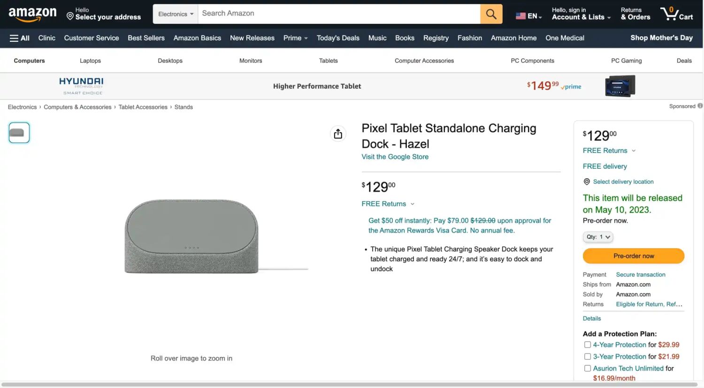
Task: Click the US flag language icon
Action: pos(520,16)
